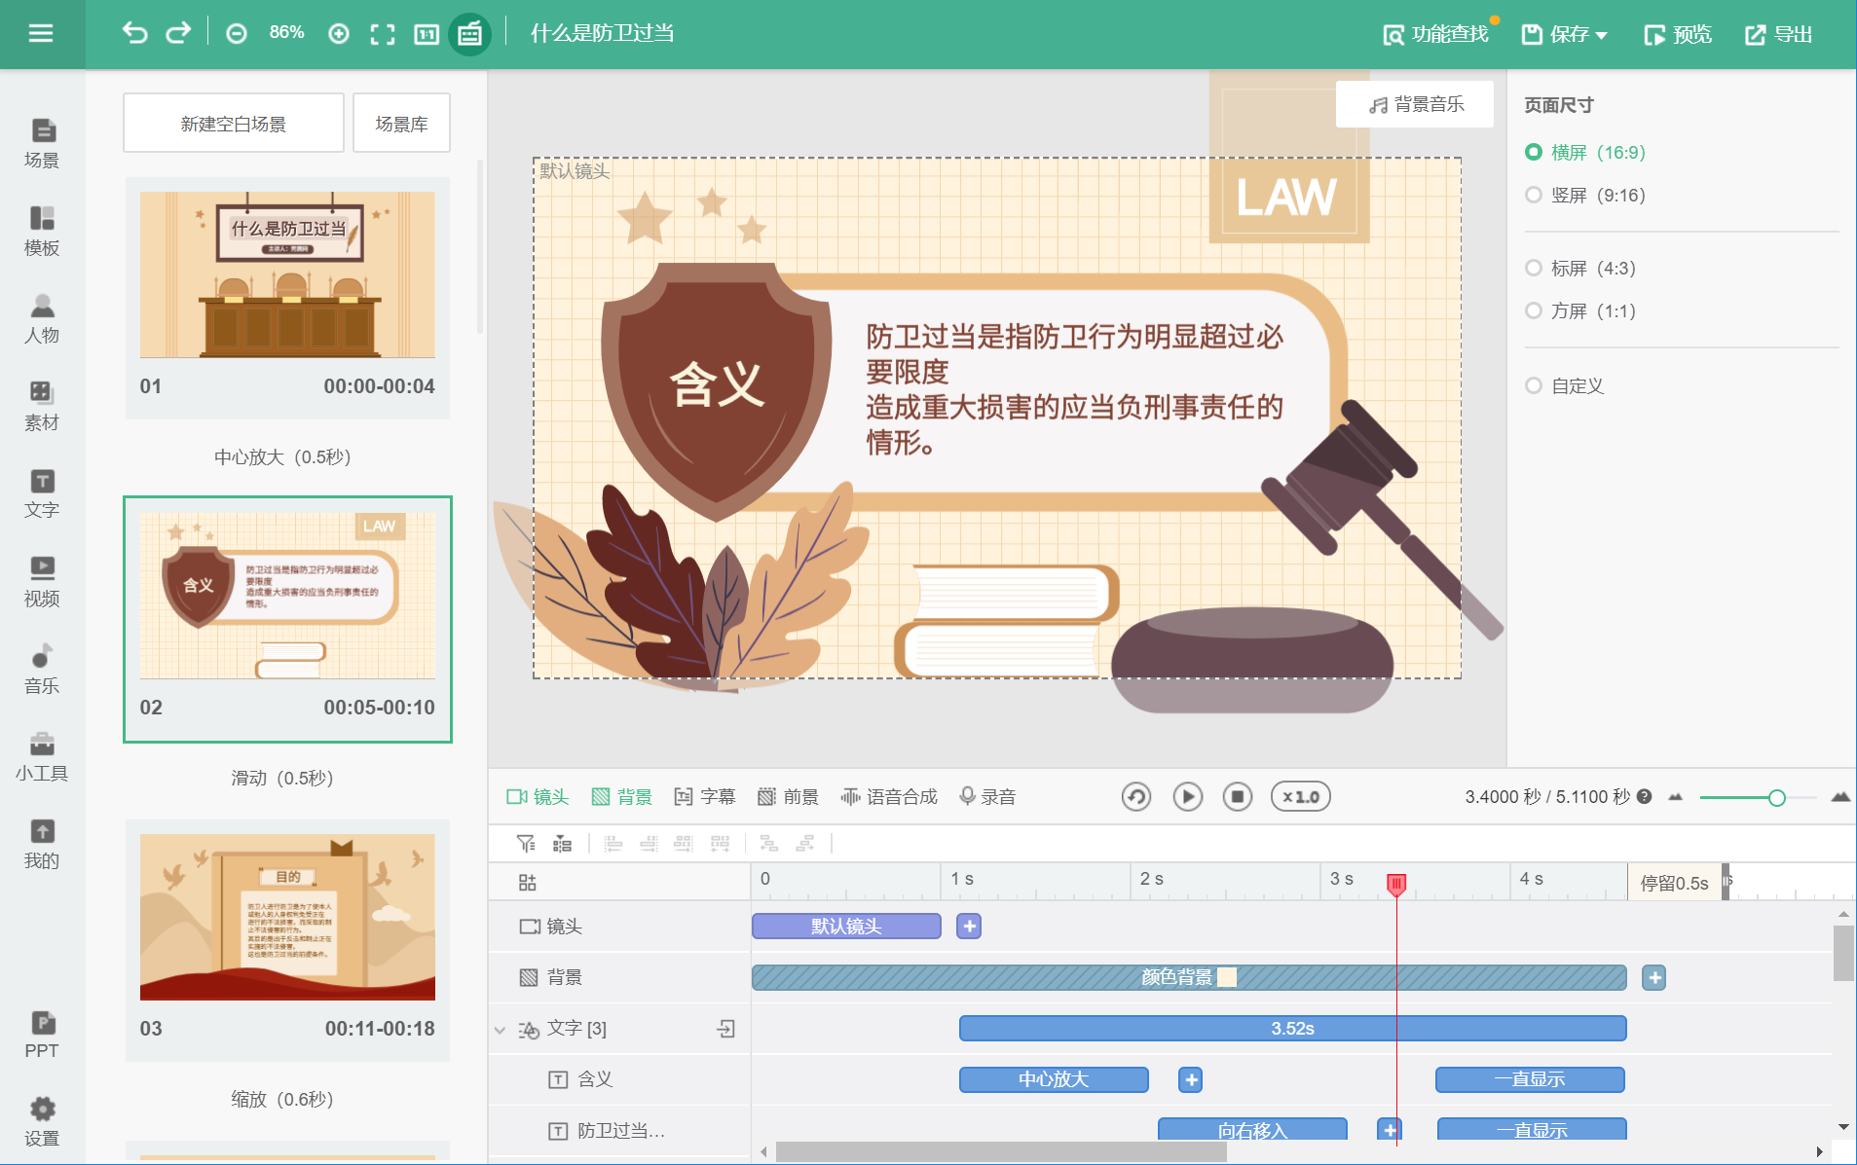
Task: Open the 保存 save dropdown
Action: (1564, 34)
